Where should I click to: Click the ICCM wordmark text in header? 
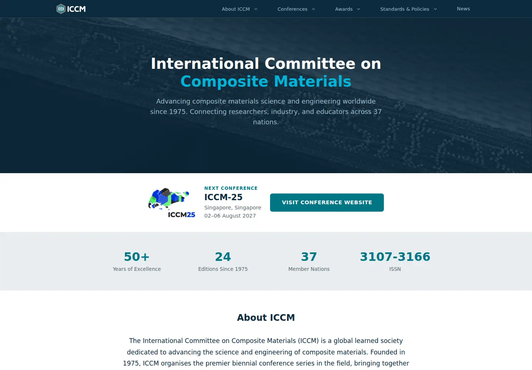[x=76, y=9]
